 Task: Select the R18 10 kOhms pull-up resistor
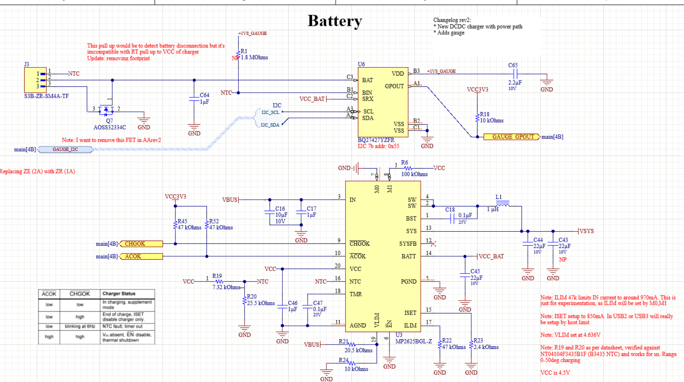(x=477, y=118)
